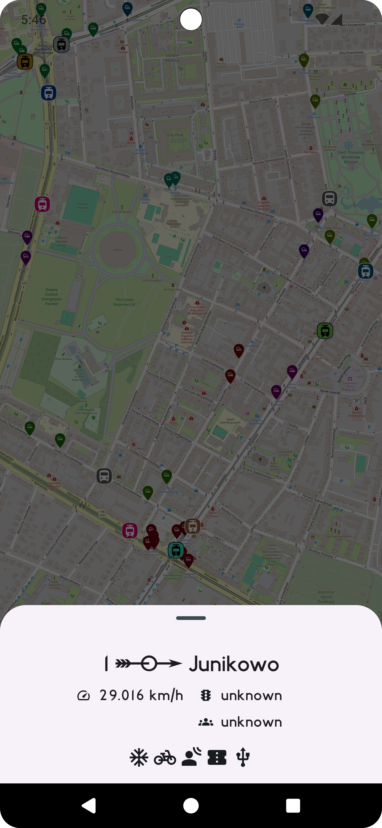Tap the line route arrow symbol
Viewport: 382px width, 828px height.
click(149, 663)
